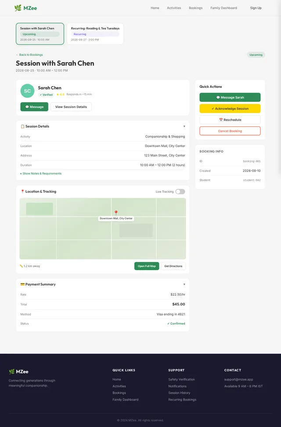Click Open Full Map button

(147, 266)
